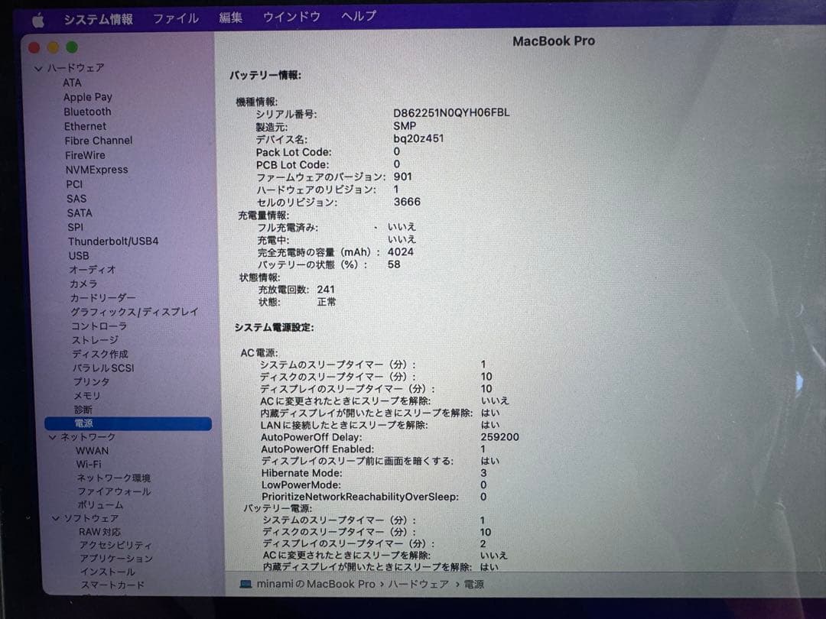Select コントローラ in the sidebar

pos(99,326)
